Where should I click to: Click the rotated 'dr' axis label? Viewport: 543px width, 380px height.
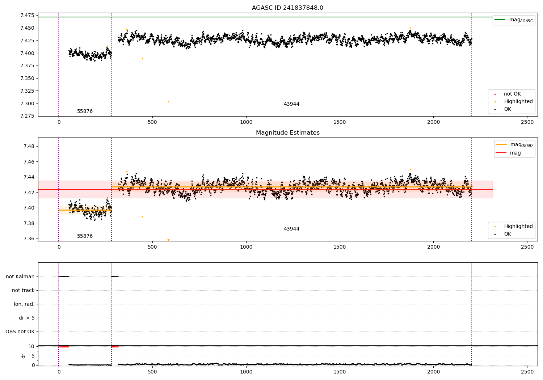coord(24,356)
